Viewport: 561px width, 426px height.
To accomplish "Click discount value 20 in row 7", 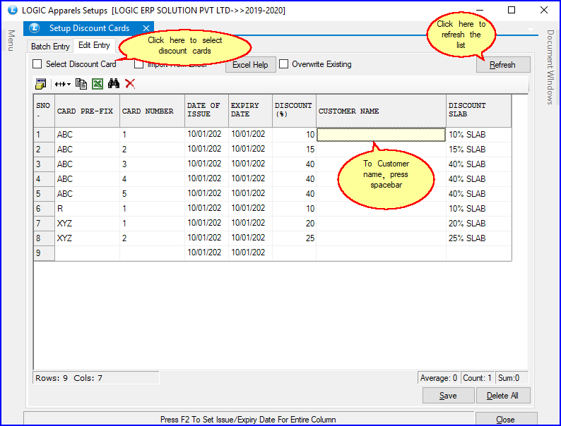I will [294, 224].
